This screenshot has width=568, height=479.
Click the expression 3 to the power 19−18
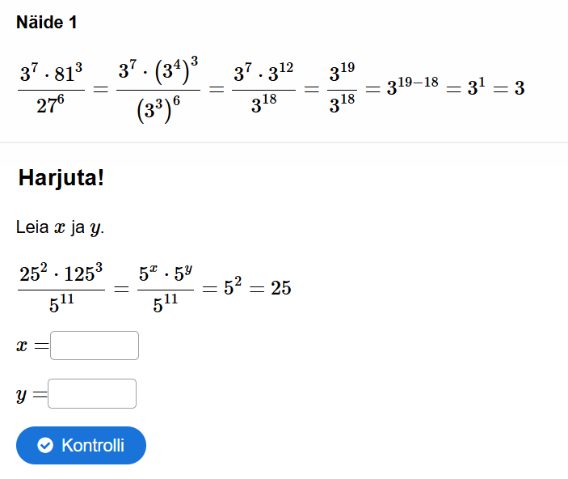point(412,86)
